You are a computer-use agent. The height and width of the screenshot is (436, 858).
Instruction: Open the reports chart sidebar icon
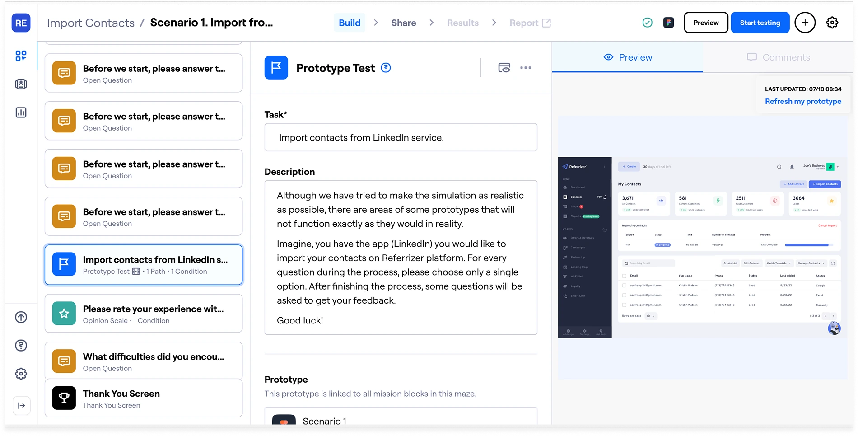click(21, 113)
